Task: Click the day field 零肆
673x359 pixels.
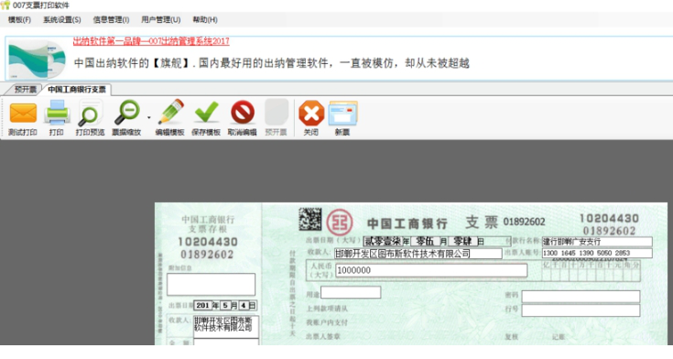Action: pos(462,242)
